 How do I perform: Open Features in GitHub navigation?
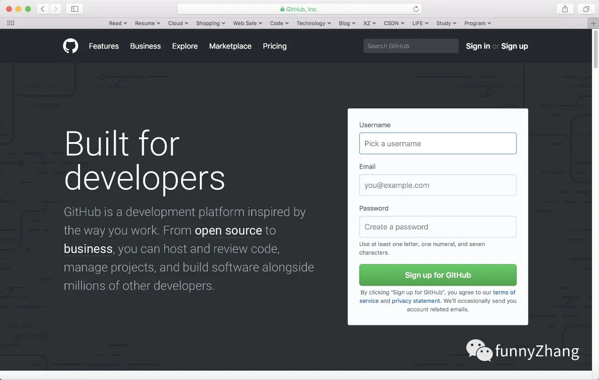tap(104, 46)
